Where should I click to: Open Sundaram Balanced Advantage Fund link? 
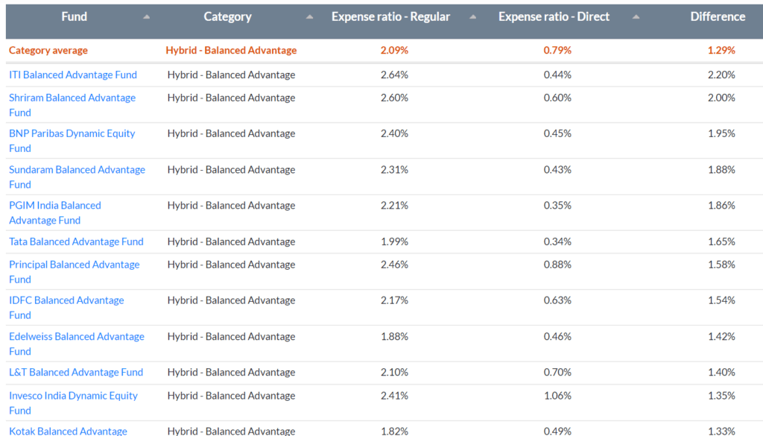click(77, 169)
